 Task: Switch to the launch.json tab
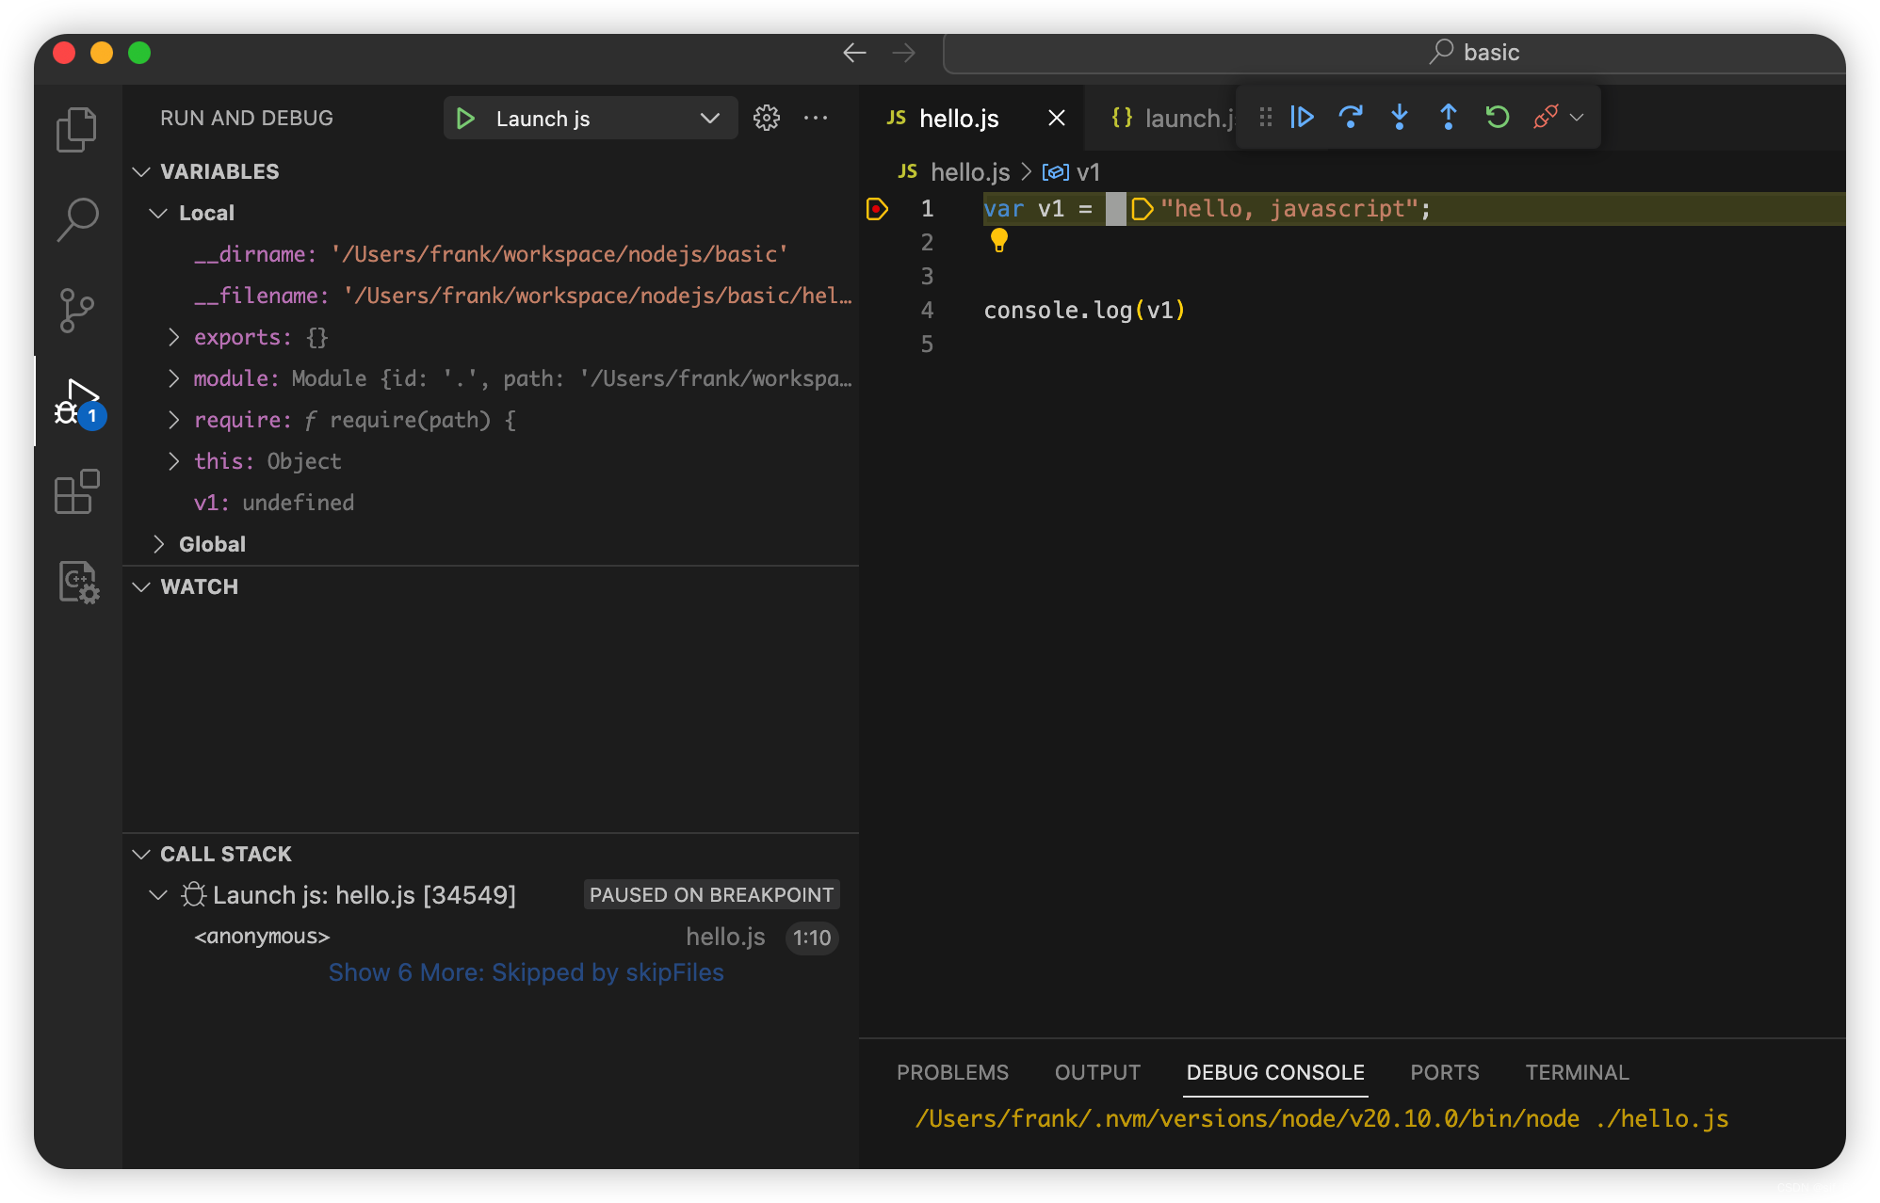click(x=1172, y=118)
